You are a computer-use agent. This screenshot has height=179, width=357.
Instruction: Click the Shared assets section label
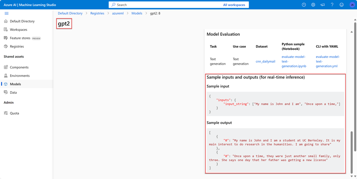[x=14, y=56]
